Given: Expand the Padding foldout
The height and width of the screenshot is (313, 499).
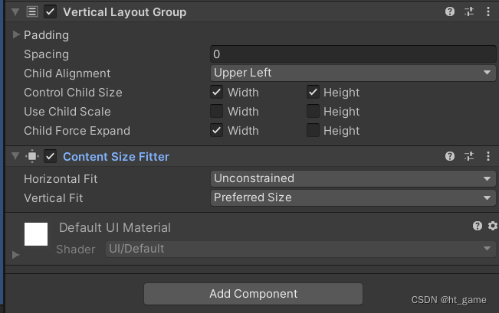Looking at the screenshot, I should click(x=17, y=35).
